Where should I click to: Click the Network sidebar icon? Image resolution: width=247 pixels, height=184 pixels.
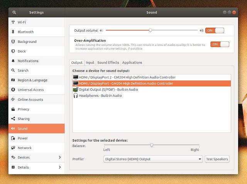point(13,148)
